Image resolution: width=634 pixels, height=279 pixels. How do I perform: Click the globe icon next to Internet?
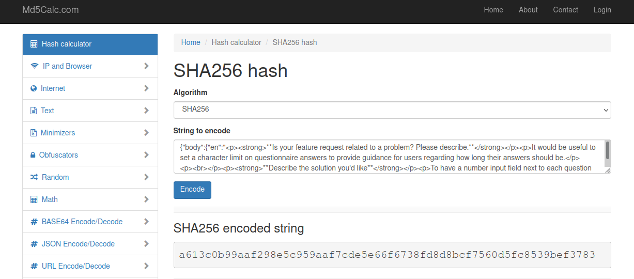[x=34, y=88]
